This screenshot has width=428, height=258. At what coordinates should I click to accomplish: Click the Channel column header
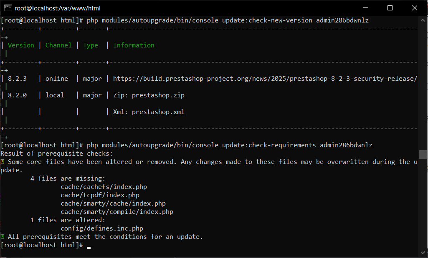tap(58, 45)
